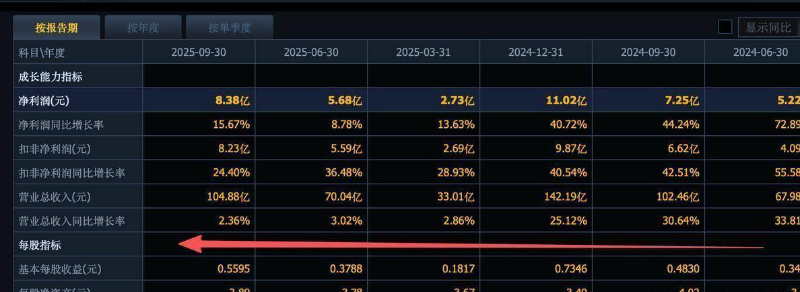Click the 2025-09-30 column header

[x=199, y=52]
